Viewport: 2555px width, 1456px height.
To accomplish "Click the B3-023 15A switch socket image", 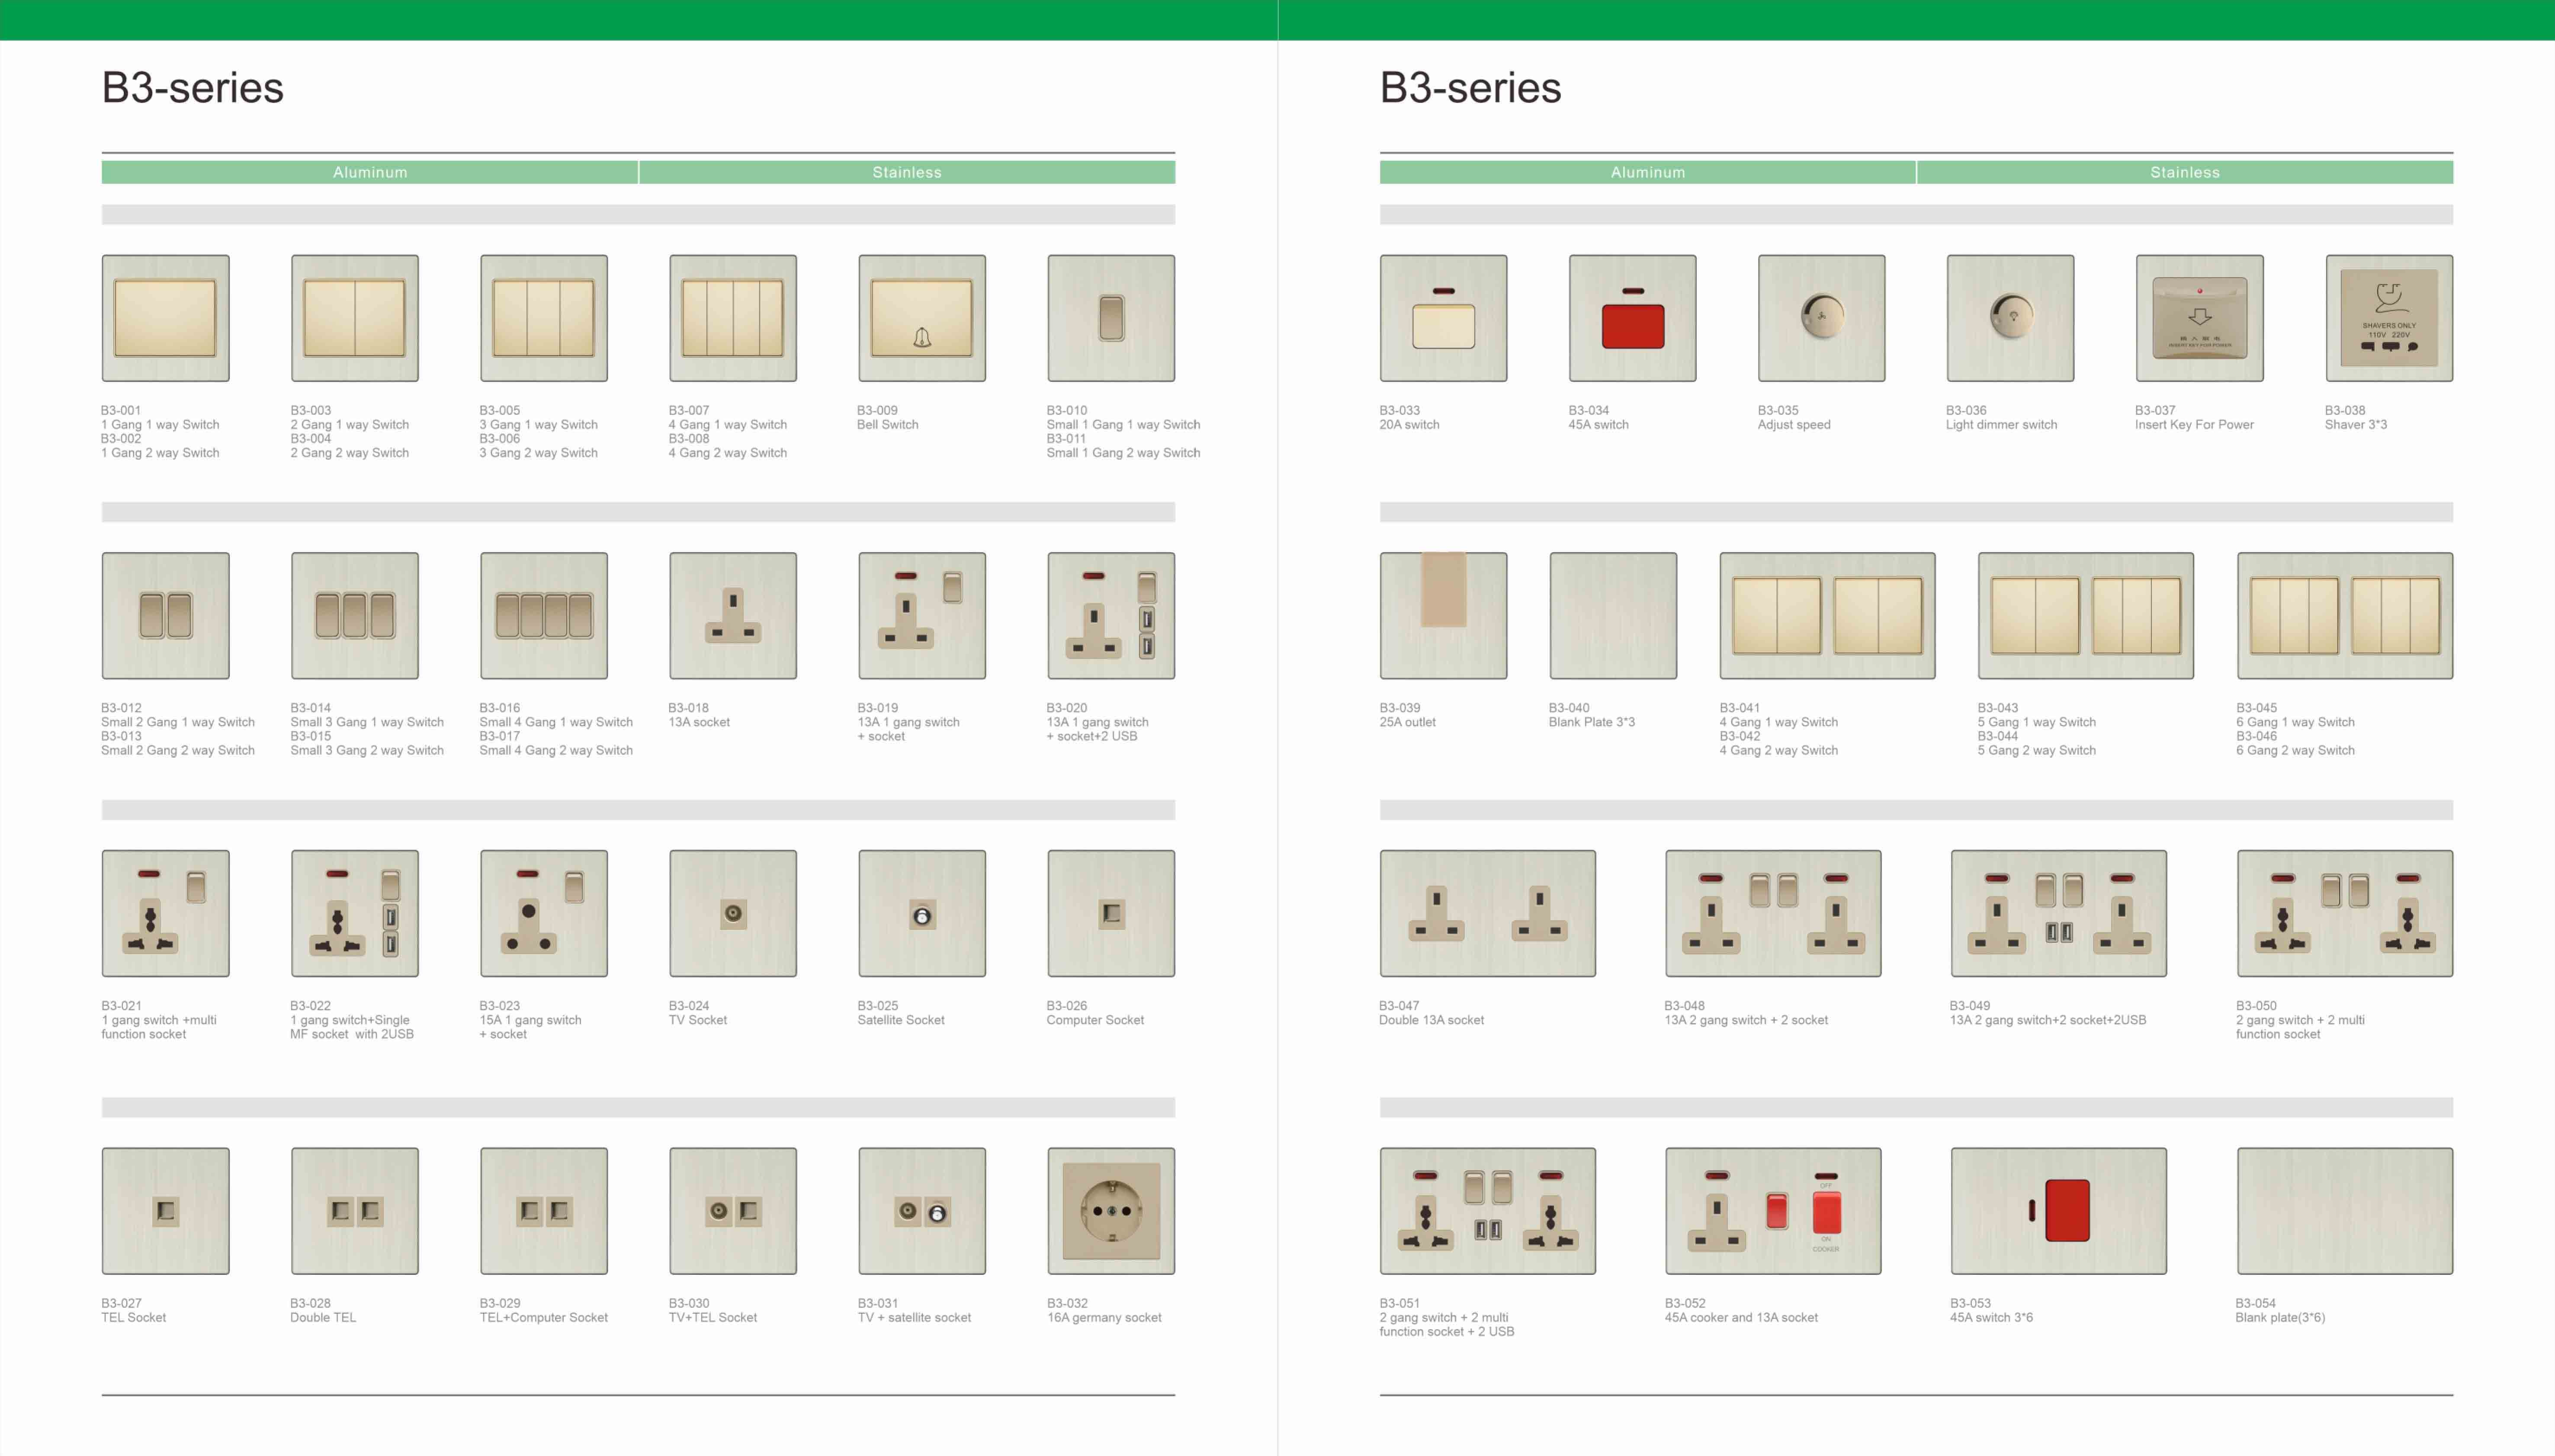I will tap(543, 913).
